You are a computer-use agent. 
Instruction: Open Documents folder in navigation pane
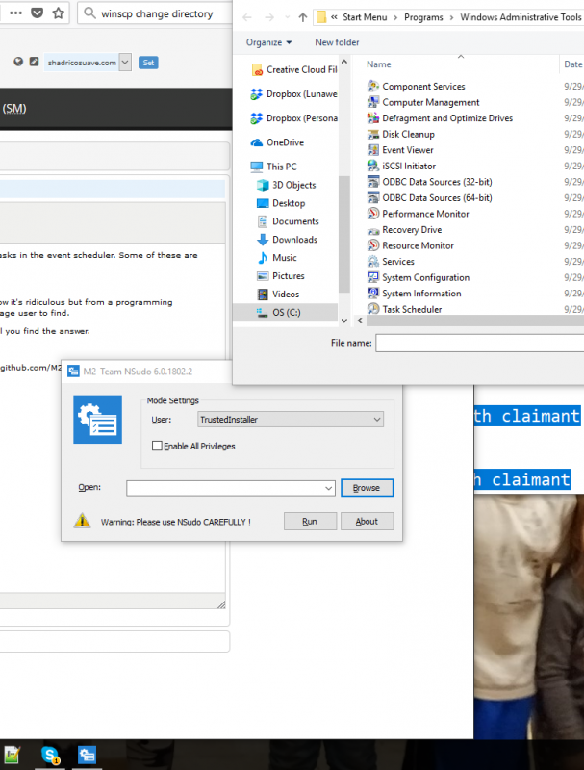click(288, 221)
